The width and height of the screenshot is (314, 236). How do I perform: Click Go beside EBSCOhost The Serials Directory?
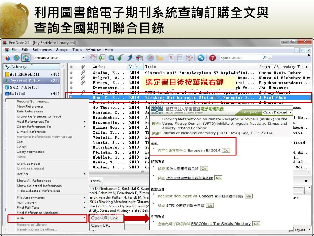pos(256,224)
